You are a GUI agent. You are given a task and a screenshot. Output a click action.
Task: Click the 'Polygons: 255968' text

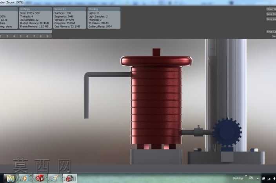[x=65, y=23]
